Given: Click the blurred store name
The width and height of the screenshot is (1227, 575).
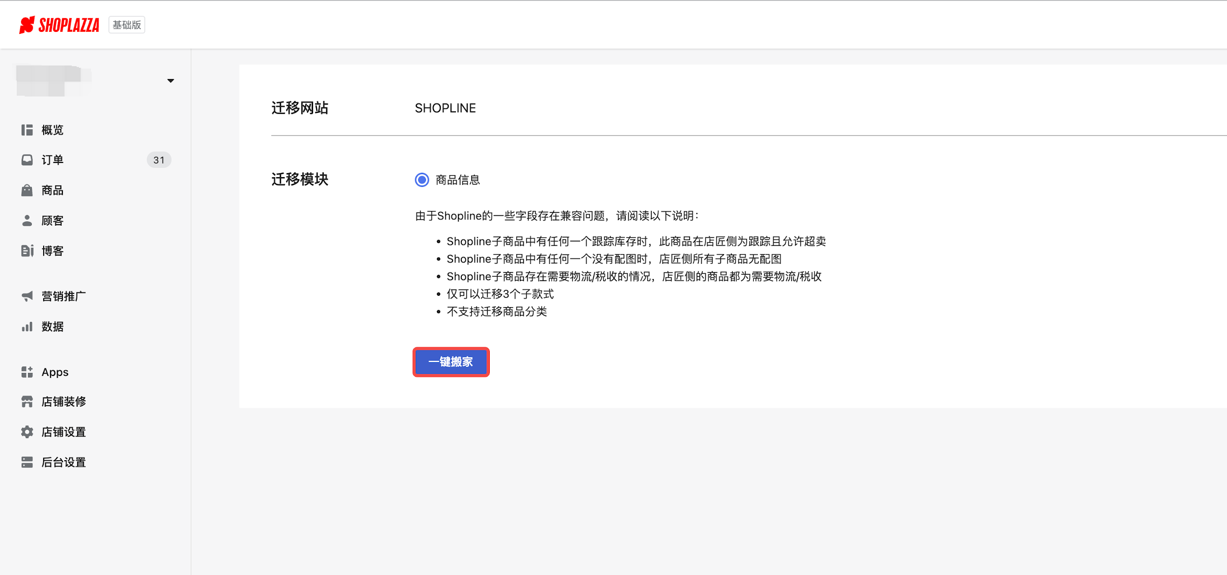Looking at the screenshot, I should pyautogui.click(x=53, y=80).
